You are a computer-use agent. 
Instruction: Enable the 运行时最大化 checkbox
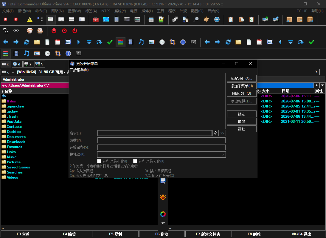135,161
